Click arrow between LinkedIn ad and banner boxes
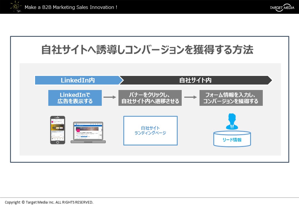The image size is (299, 207). click(110, 97)
